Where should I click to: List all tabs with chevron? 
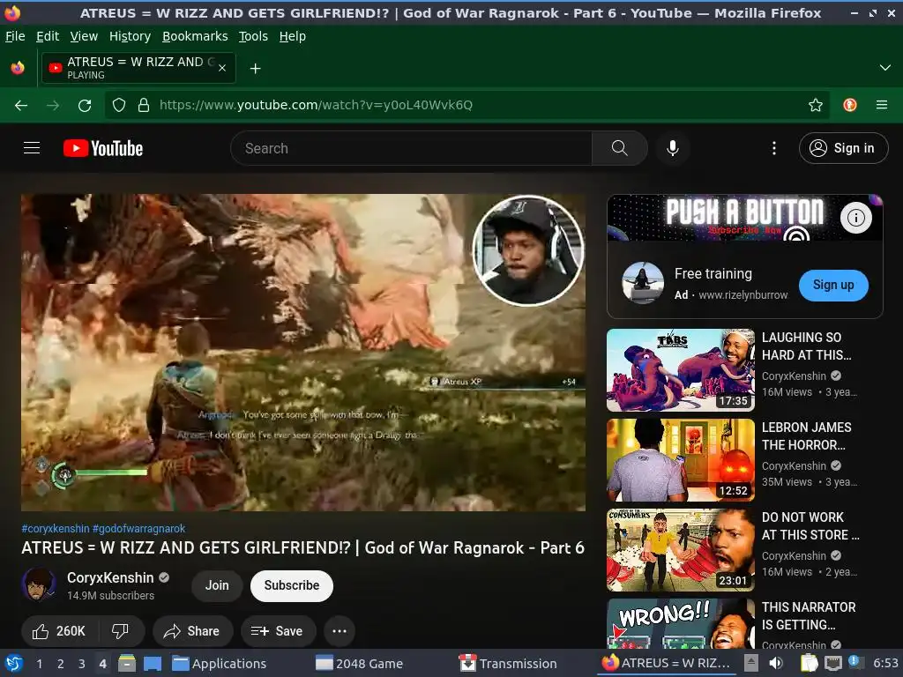click(x=885, y=68)
